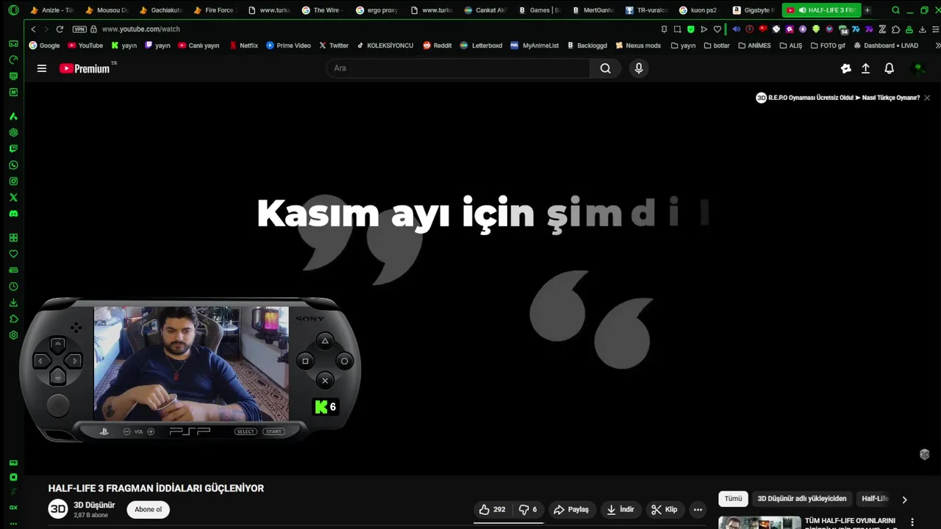Mute the tab via speaker icon on HALF-LIFE tab
Image resolution: width=941 pixels, height=529 pixels.
click(802, 10)
